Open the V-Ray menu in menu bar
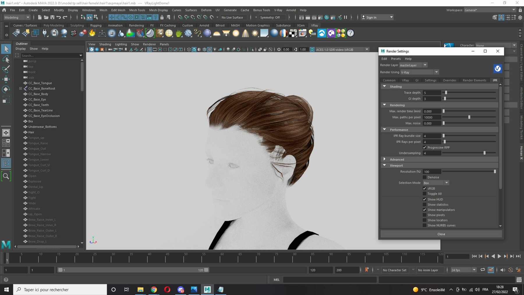The width and height of the screenshot is (524, 295). 278,10
